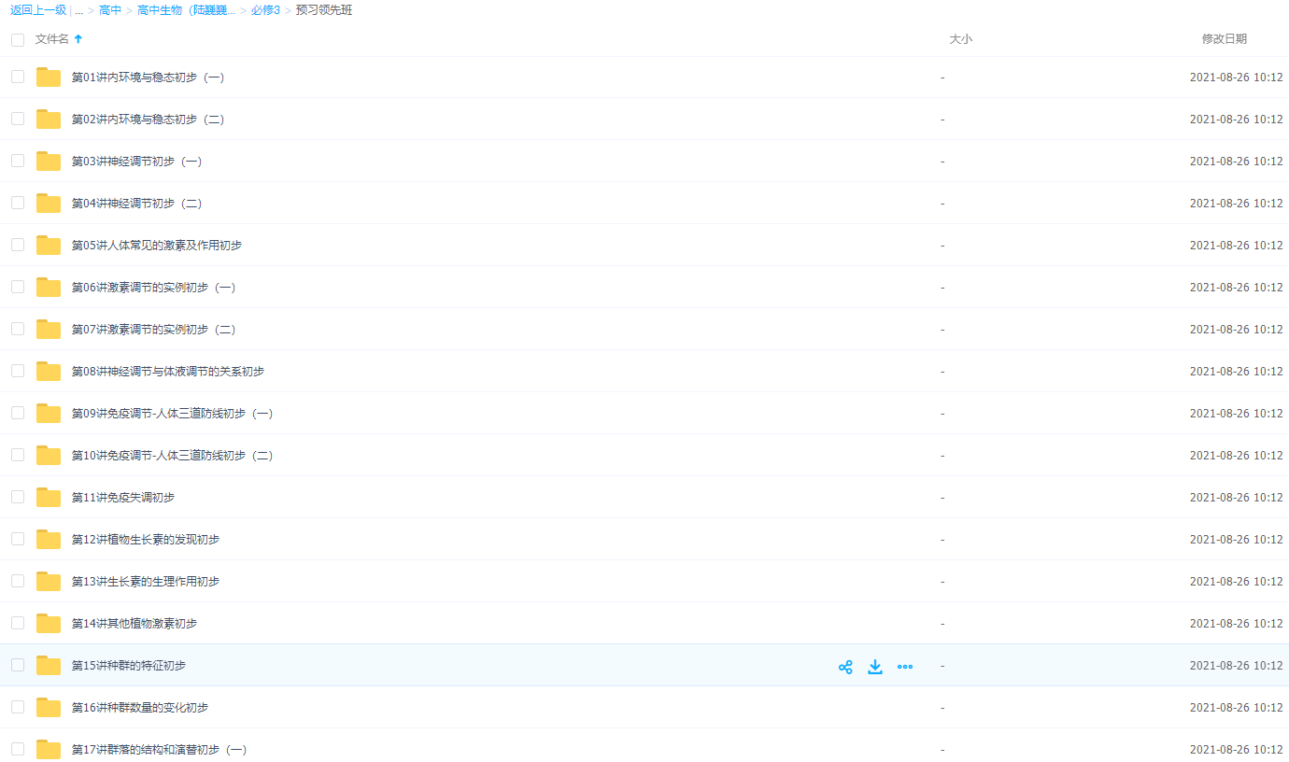Sort the list by 修改日期 column
Screen dimensions: 1289x762
point(1224,39)
